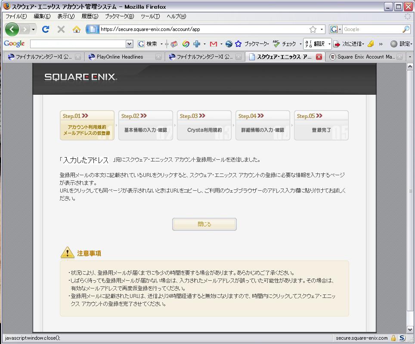Click the Step.05 登録完了 step box
This screenshot has height=344, width=415.
click(x=321, y=125)
